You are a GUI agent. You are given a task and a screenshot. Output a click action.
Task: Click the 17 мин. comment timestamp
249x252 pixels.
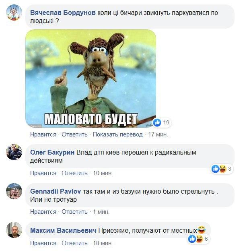(158, 134)
